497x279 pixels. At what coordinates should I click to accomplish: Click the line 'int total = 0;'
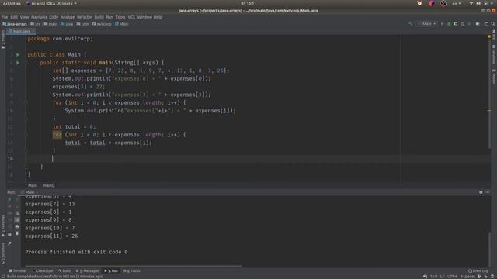click(74, 126)
